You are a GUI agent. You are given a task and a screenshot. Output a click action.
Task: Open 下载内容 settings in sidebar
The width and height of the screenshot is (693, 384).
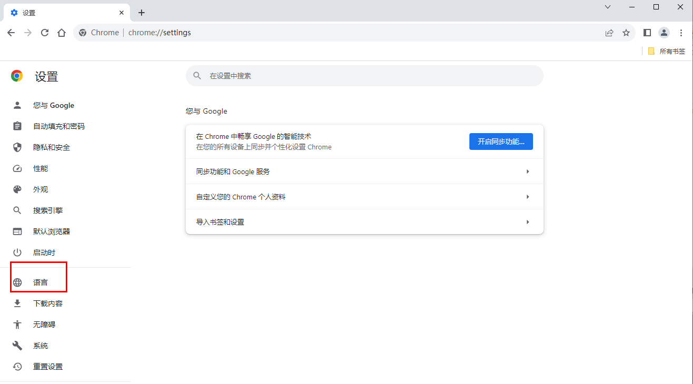48,304
